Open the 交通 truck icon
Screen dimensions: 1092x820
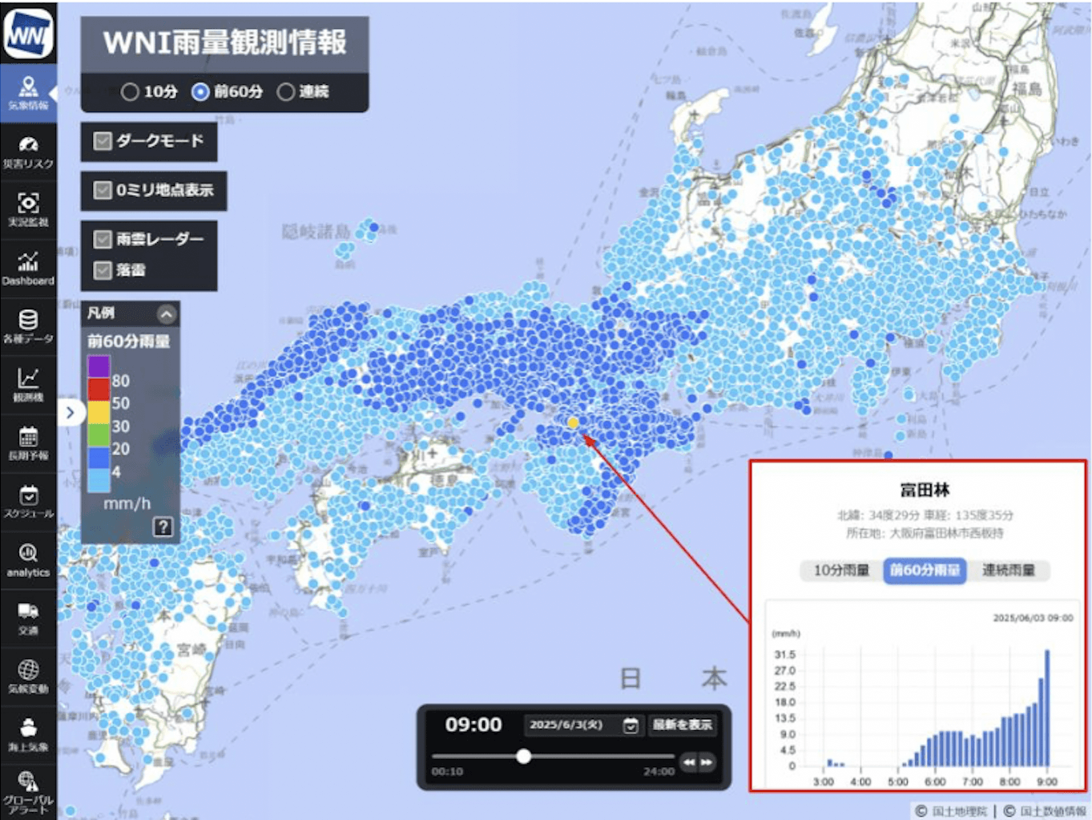[x=28, y=617]
